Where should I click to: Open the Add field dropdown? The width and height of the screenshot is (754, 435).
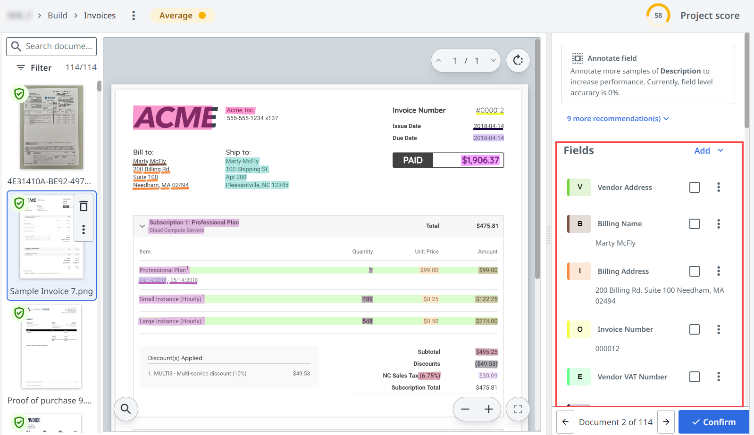pyautogui.click(x=708, y=151)
